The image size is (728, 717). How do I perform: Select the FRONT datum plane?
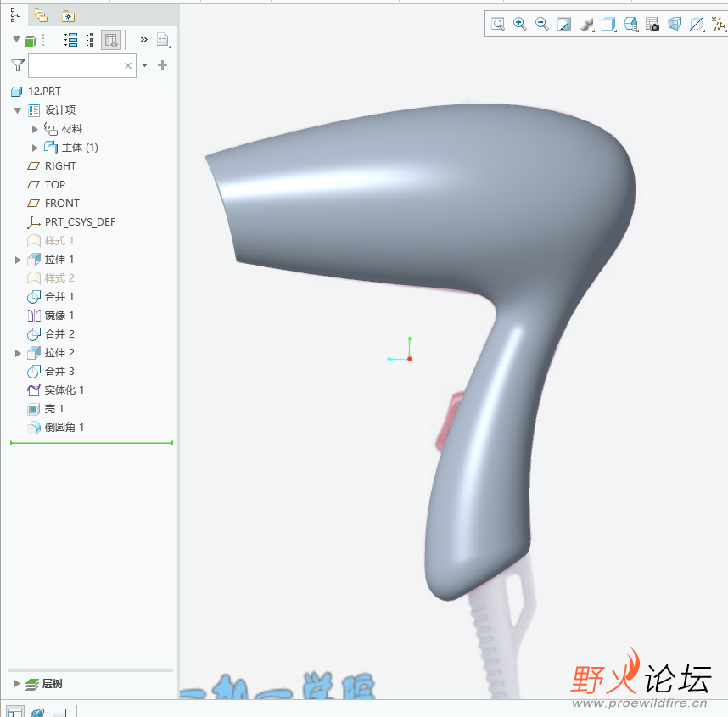pyautogui.click(x=62, y=204)
